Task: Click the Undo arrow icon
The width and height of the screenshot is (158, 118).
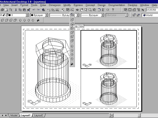Action: [x=34, y=10]
